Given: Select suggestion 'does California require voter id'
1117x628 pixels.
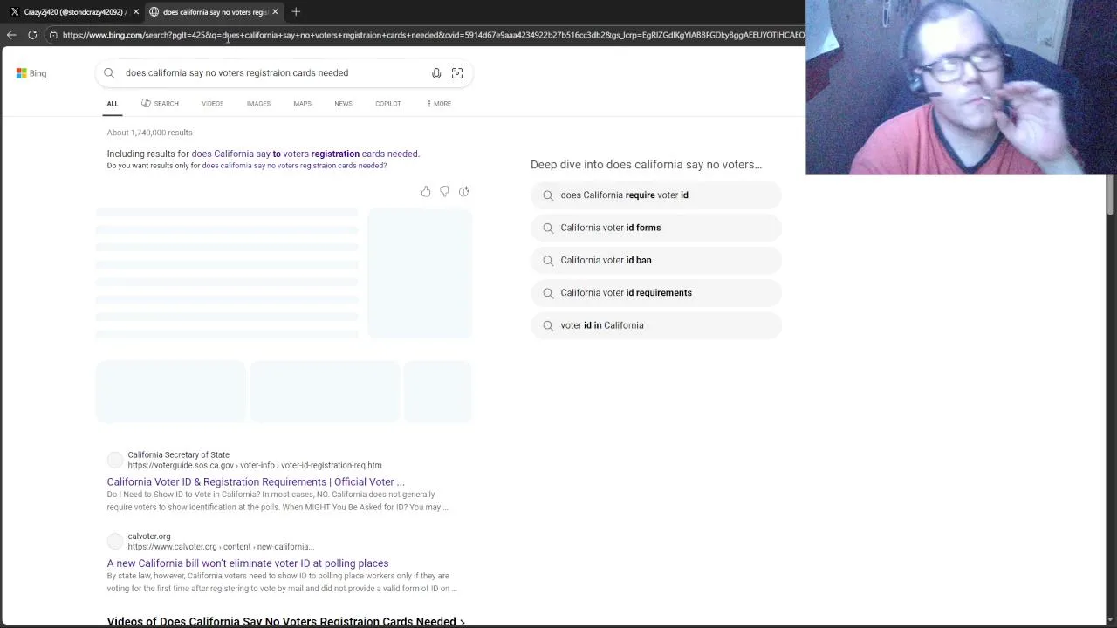Looking at the screenshot, I should coord(656,195).
